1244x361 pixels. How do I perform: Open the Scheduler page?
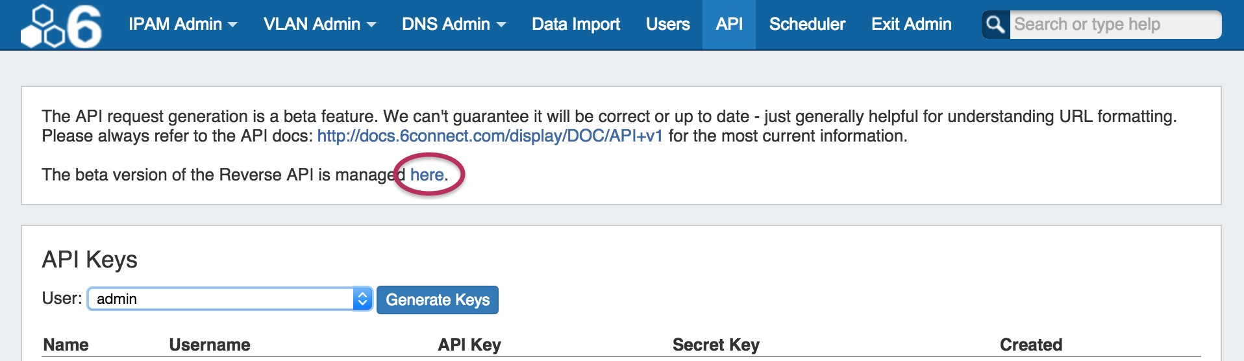(x=807, y=25)
